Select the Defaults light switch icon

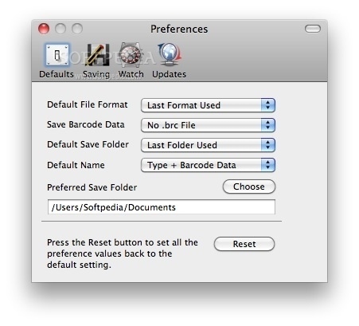(x=57, y=55)
